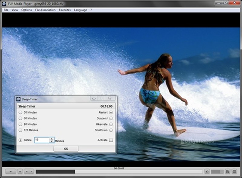Skip to the next track
This screenshot has width=242, height=178.
tap(31, 171)
